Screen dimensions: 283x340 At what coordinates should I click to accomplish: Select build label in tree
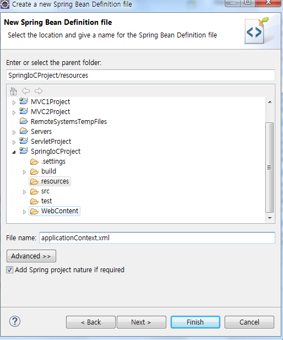point(49,171)
